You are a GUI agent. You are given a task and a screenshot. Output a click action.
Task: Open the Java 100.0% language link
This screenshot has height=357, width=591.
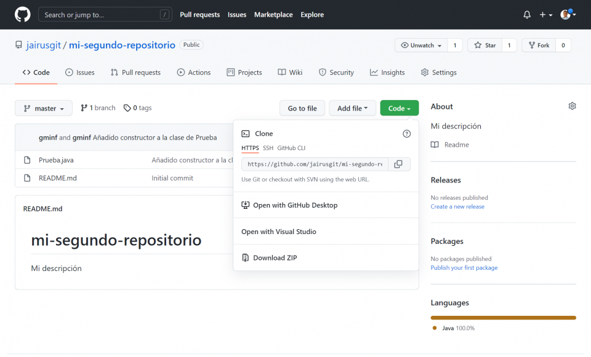pyautogui.click(x=454, y=328)
